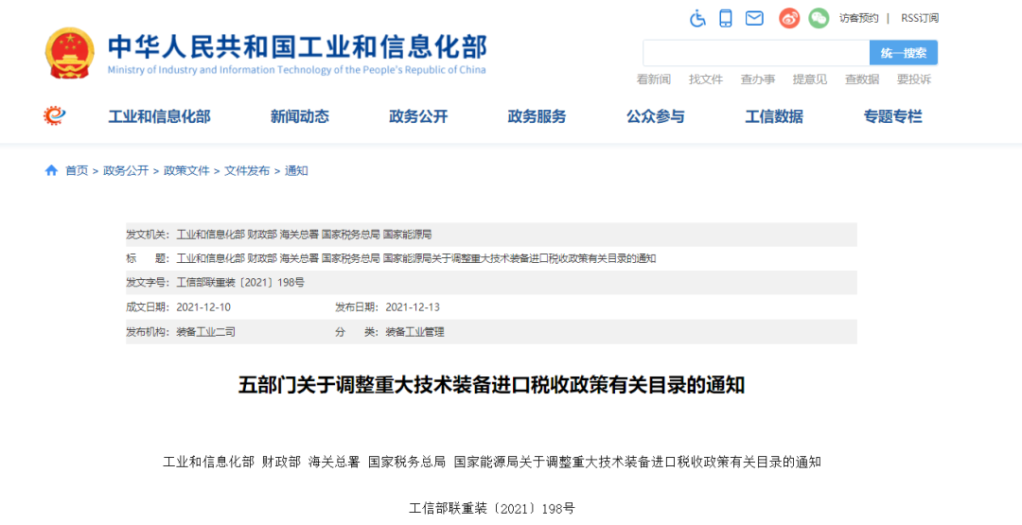Image resolution: width=1022 pixels, height=525 pixels.
Task: Open the mobile version icon
Action: [726, 18]
